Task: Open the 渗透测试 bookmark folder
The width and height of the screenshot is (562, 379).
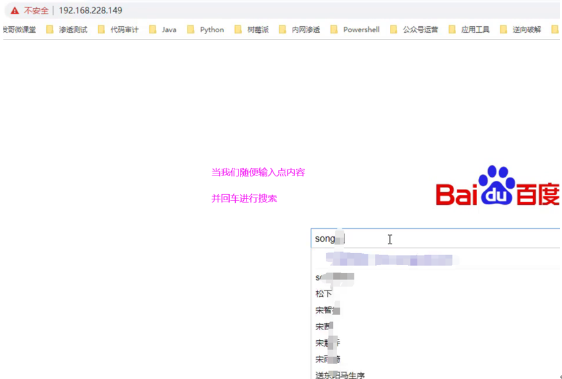Action: click(x=67, y=29)
